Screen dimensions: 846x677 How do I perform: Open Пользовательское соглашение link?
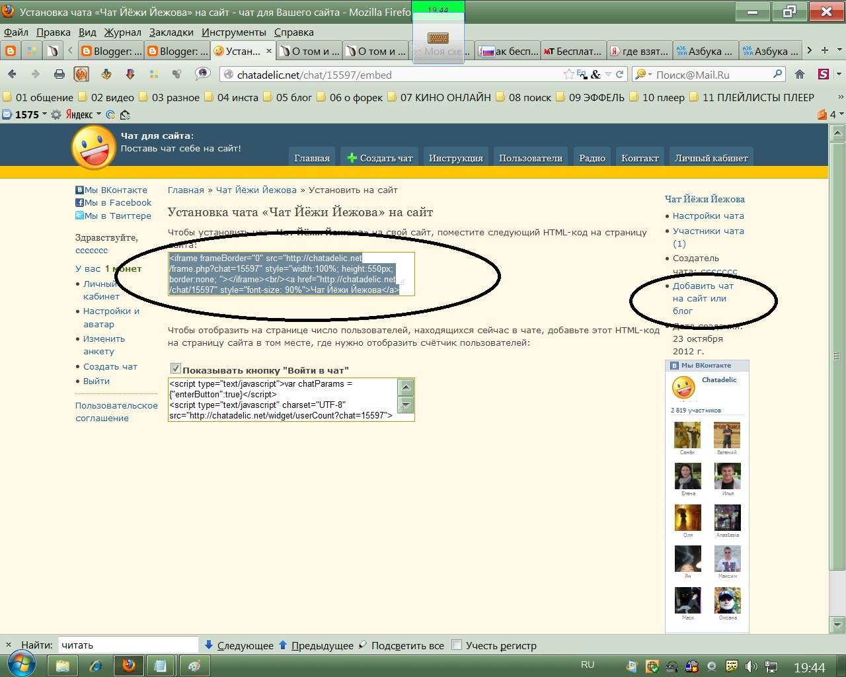pos(116,411)
